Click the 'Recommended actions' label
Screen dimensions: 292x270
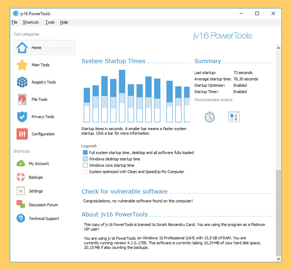point(214,100)
